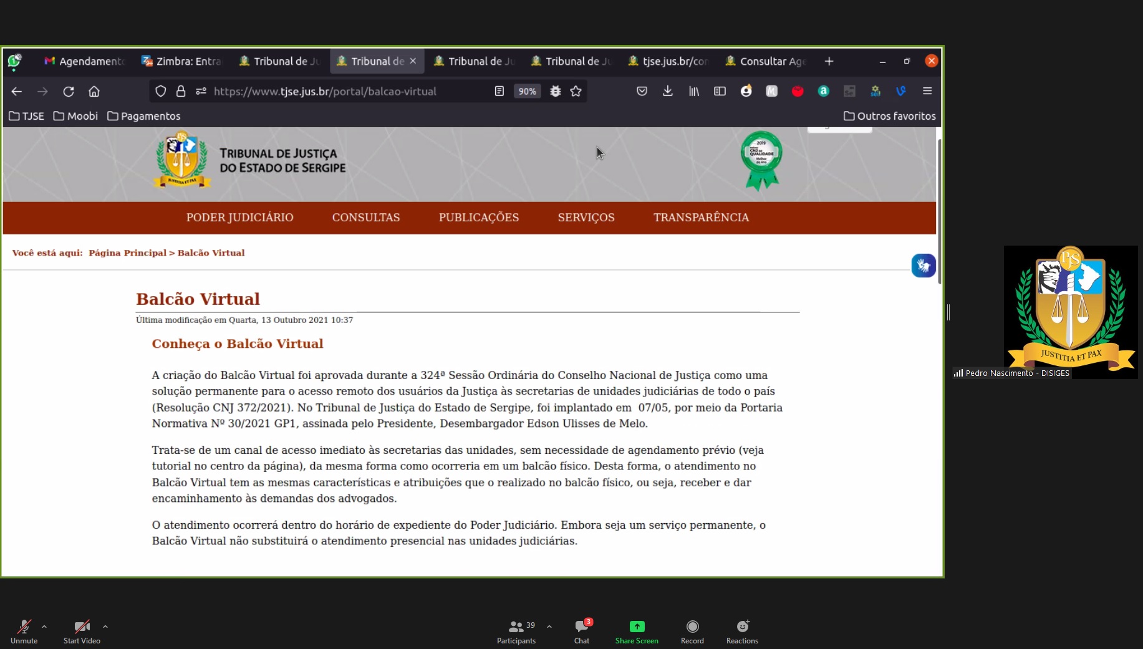This screenshot has height=649, width=1143.
Task: Open the CONSULTAS menu
Action: 365,218
